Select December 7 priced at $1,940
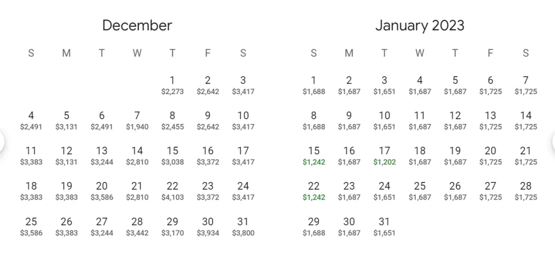555x273 pixels. click(x=137, y=121)
